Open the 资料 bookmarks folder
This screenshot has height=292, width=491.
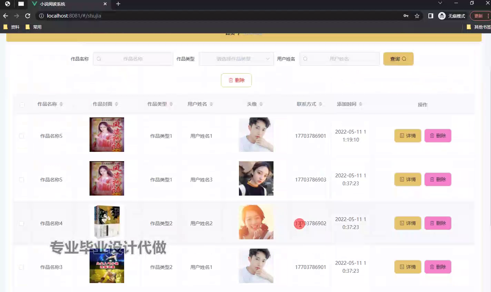[x=11, y=27]
